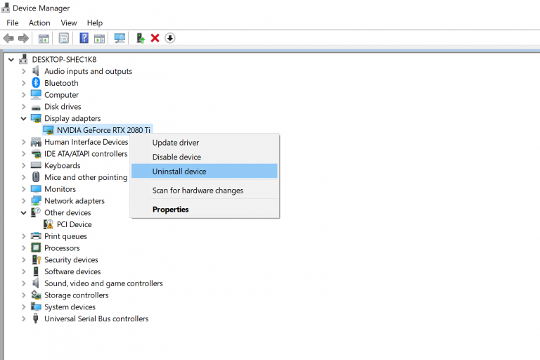
Task: Open Properties from the context menu
Action: coord(171,209)
